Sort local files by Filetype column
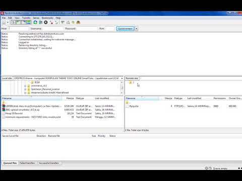The width and height of the screenshot is (242, 181). 84,99
